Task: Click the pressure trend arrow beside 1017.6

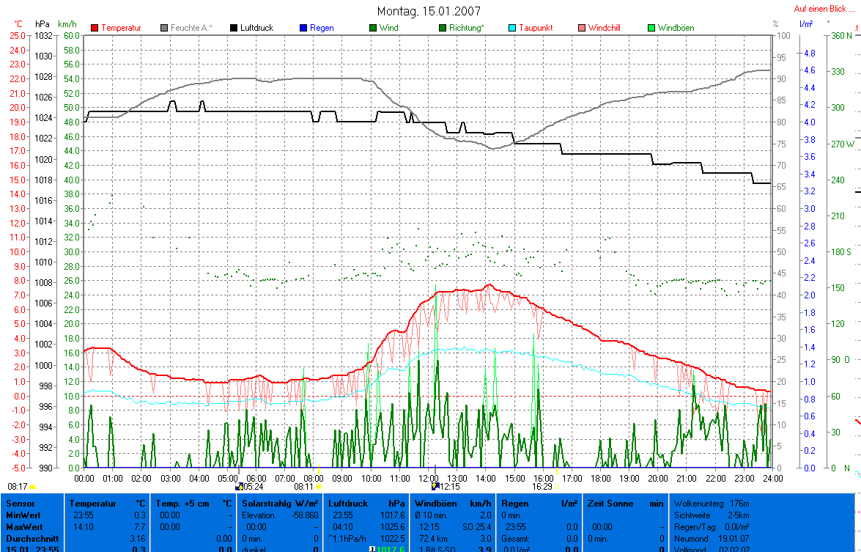Action: click(372, 549)
